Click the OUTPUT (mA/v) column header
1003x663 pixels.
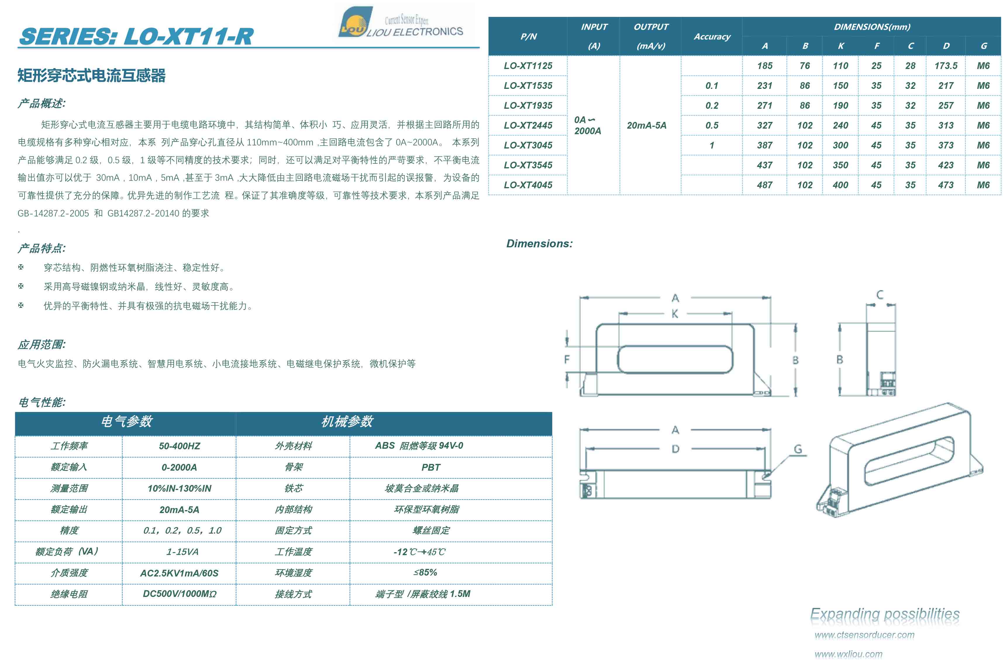650,36
